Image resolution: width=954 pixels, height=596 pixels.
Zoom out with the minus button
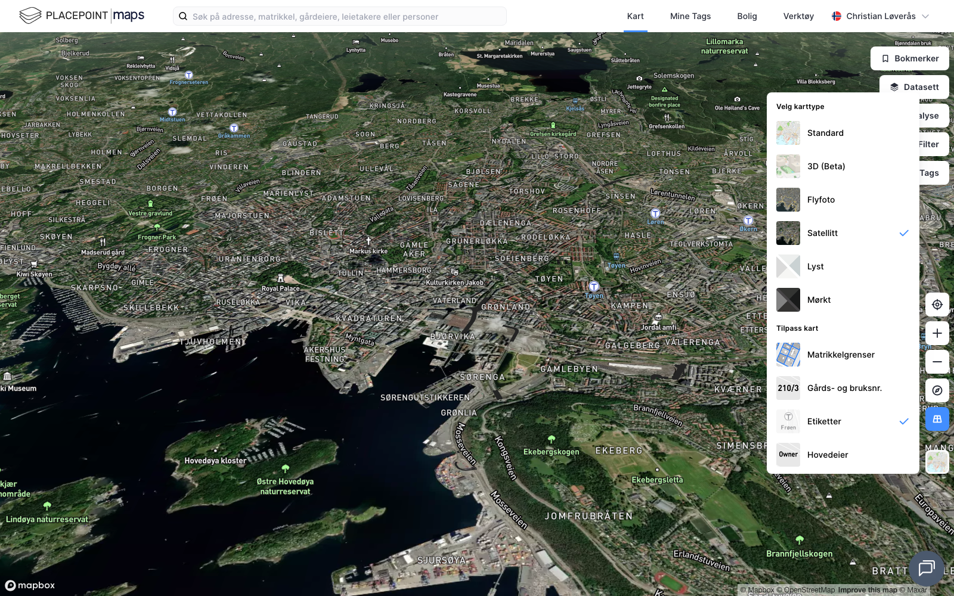(x=937, y=362)
